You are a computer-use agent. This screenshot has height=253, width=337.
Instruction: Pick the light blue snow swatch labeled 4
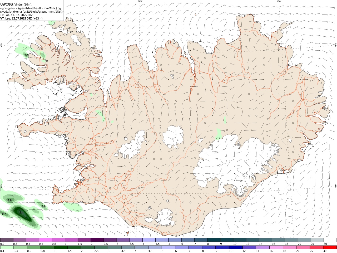(x=149, y=240)
